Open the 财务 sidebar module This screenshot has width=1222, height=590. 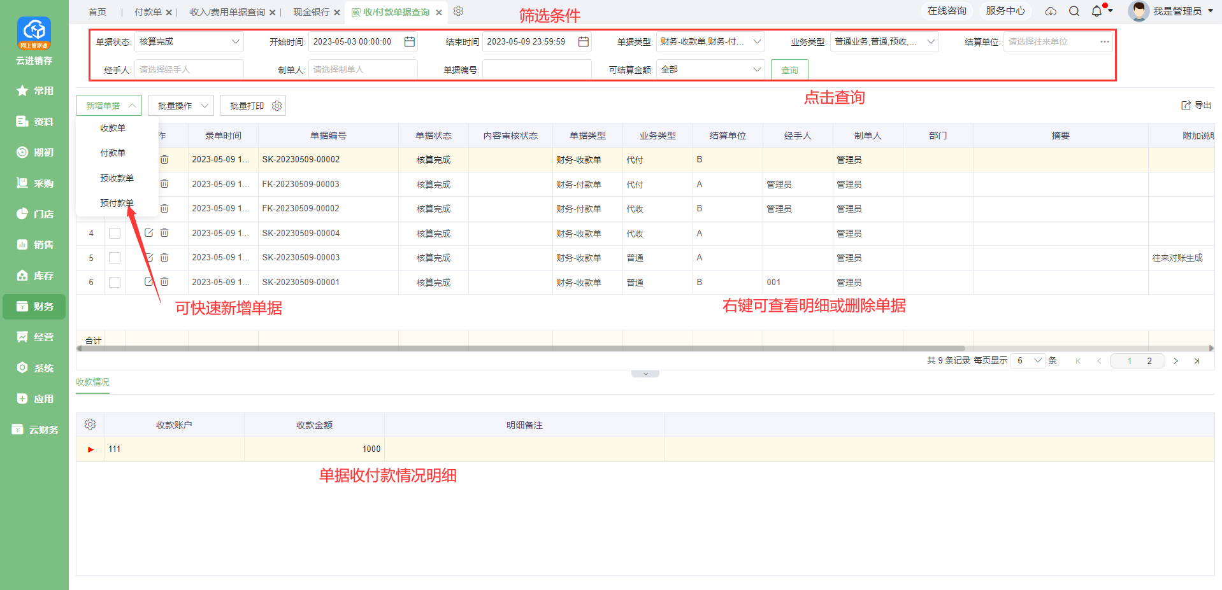click(34, 306)
